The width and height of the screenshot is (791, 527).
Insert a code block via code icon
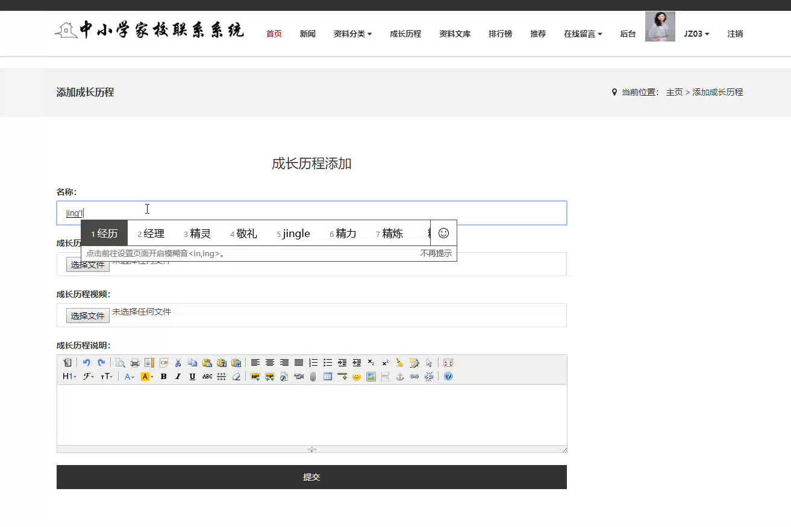pos(164,363)
